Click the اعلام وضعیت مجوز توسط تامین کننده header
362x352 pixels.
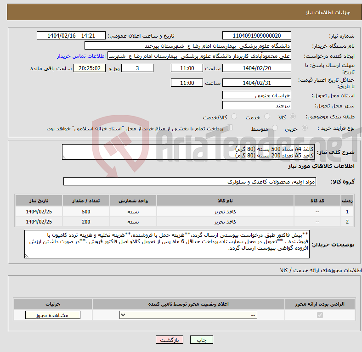click(x=188, y=304)
